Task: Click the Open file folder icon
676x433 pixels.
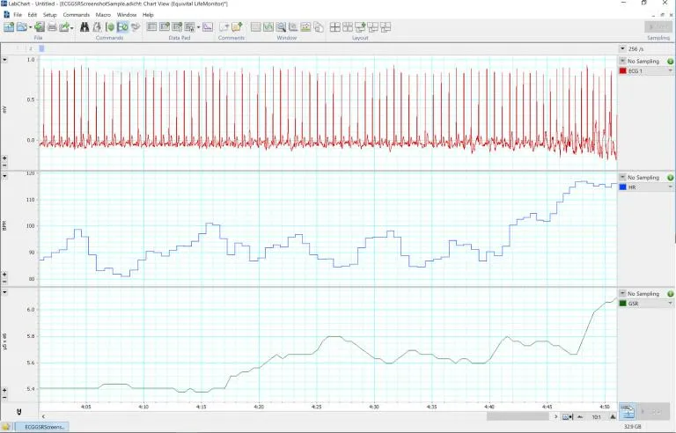Action: point(22,27)
